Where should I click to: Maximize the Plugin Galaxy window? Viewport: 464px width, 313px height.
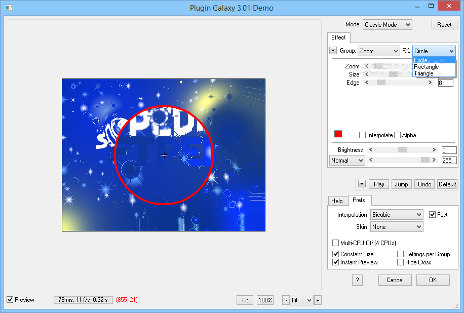(x=431, y=6)
